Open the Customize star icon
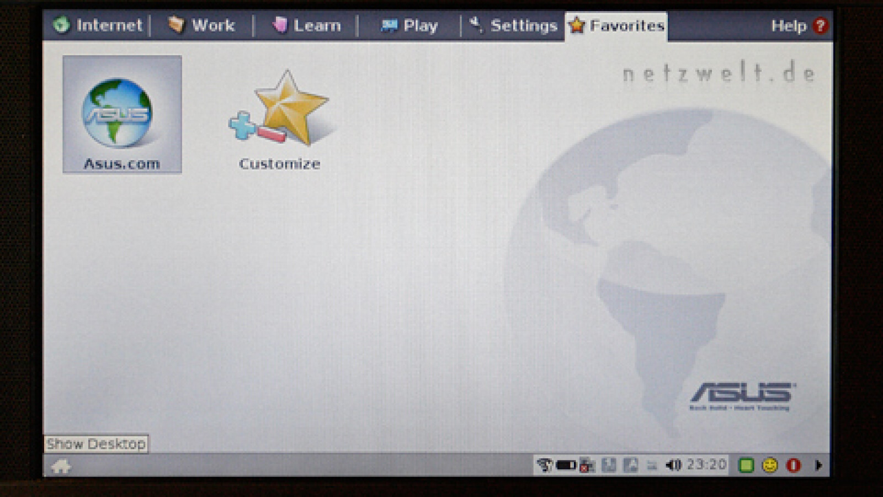Image resolution: width=883 pixels, height=497 pixels. 280,119
